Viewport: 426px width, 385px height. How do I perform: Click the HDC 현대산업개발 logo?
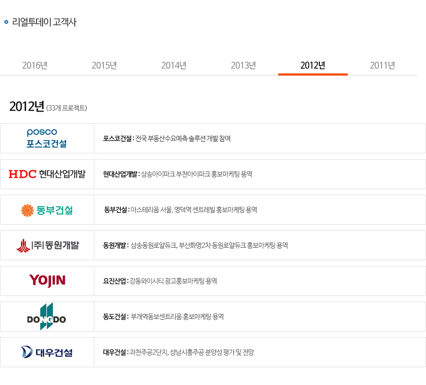tap(47, 174)
